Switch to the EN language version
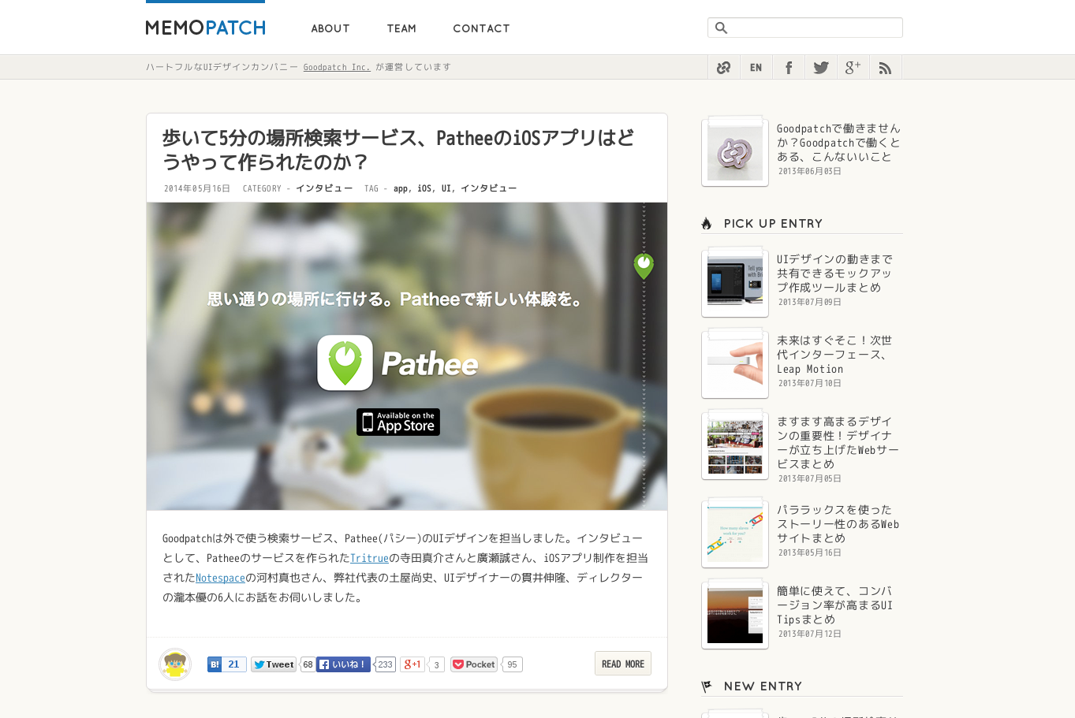 coord(756,68)
